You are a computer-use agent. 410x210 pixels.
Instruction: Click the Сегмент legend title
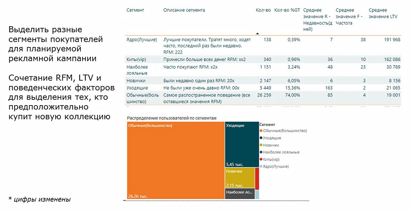pos(267,125)
